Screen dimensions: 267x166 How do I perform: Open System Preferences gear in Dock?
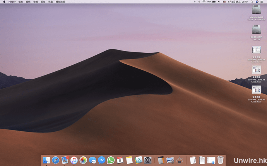point(148,160)
